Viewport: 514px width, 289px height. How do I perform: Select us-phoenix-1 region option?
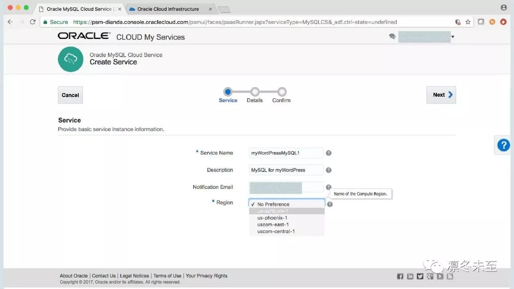(x=287, y=218)
